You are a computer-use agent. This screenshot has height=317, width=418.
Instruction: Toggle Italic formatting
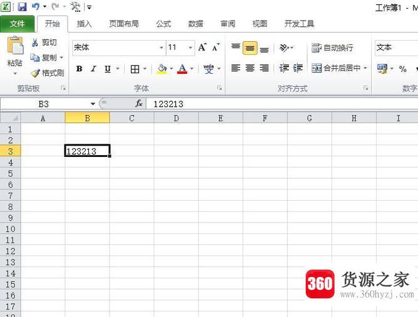click(x=93, y=69)
